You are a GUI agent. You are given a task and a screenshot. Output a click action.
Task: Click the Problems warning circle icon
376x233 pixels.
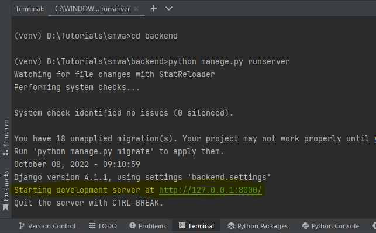[x=132, y=225]
